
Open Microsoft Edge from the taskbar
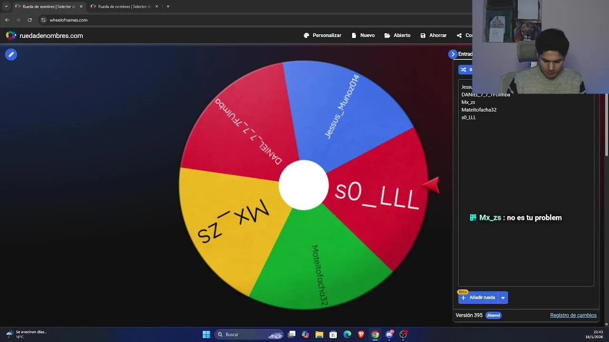[x=347, y=334]
